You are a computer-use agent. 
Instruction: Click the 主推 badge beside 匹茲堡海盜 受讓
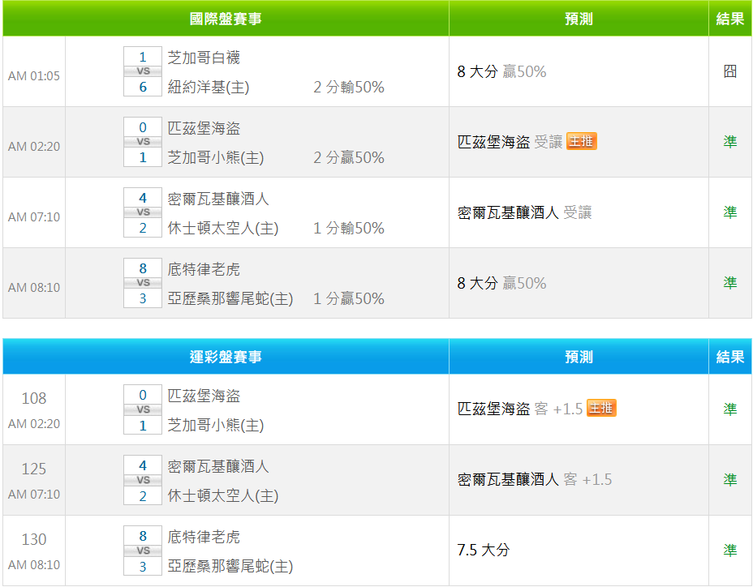click(582, 141)
